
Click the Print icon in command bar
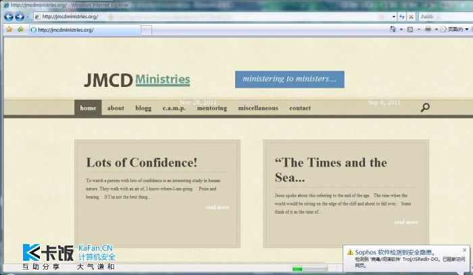(427, 30)
